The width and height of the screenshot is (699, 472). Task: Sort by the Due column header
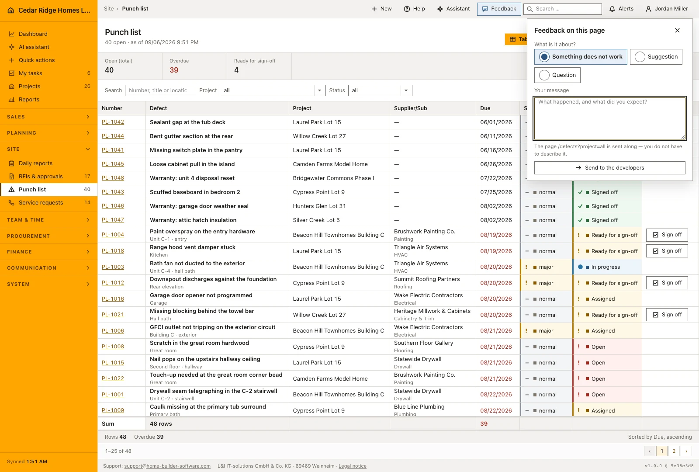tap(498, 108)
